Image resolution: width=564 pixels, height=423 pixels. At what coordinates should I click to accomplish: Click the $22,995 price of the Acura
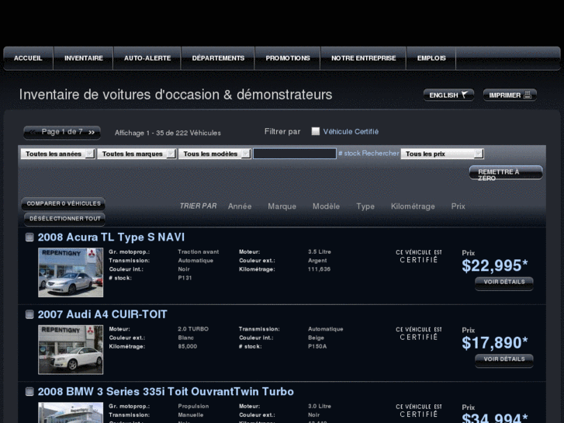[x=495, y=265]
